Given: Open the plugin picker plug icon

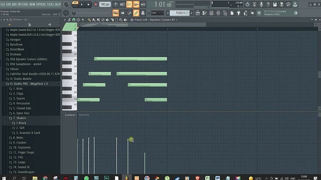Looking at the screenshot, I should [x=239, y=13].
